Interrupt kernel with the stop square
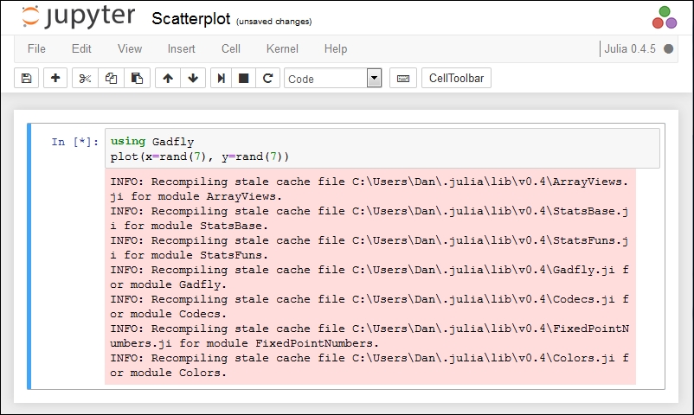The width and height of the screenshot is (694, 415). 243,79
